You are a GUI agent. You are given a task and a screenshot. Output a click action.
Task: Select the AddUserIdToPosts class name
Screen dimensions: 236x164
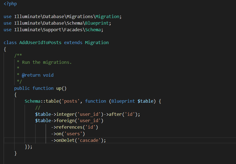point(40,43)
